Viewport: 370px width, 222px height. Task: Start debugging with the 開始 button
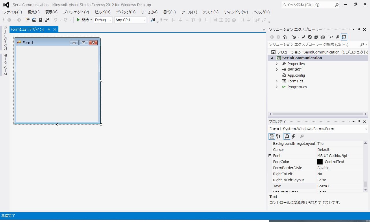pyautogui.click(x=83, y=20)
